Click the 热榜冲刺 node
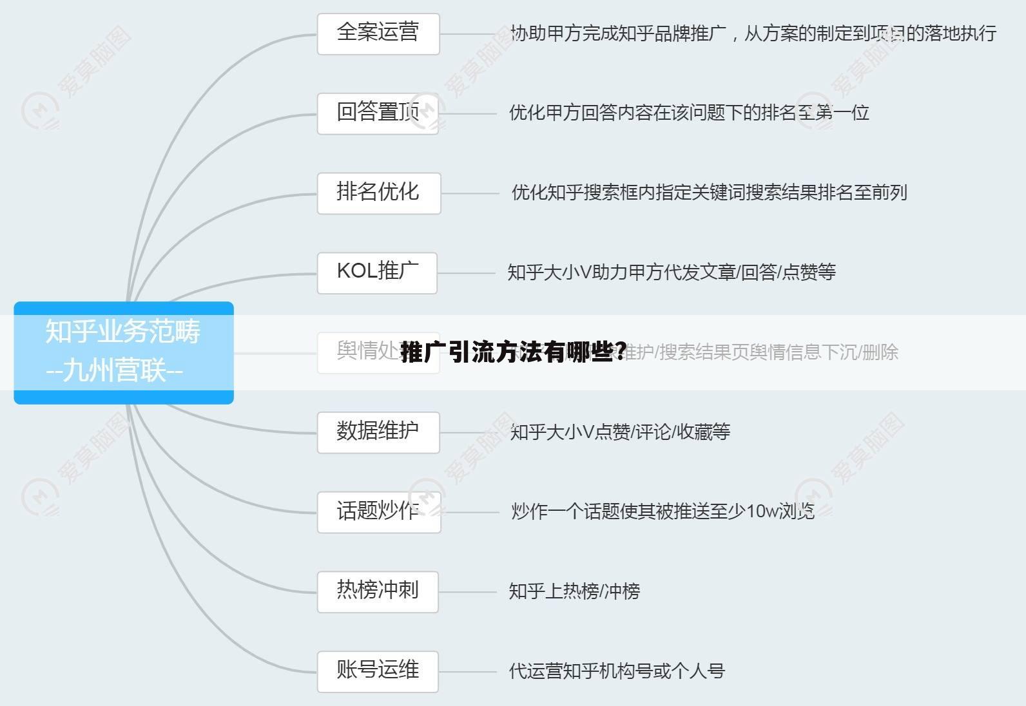Viewport: 1026px width, 706px height. 378,591
